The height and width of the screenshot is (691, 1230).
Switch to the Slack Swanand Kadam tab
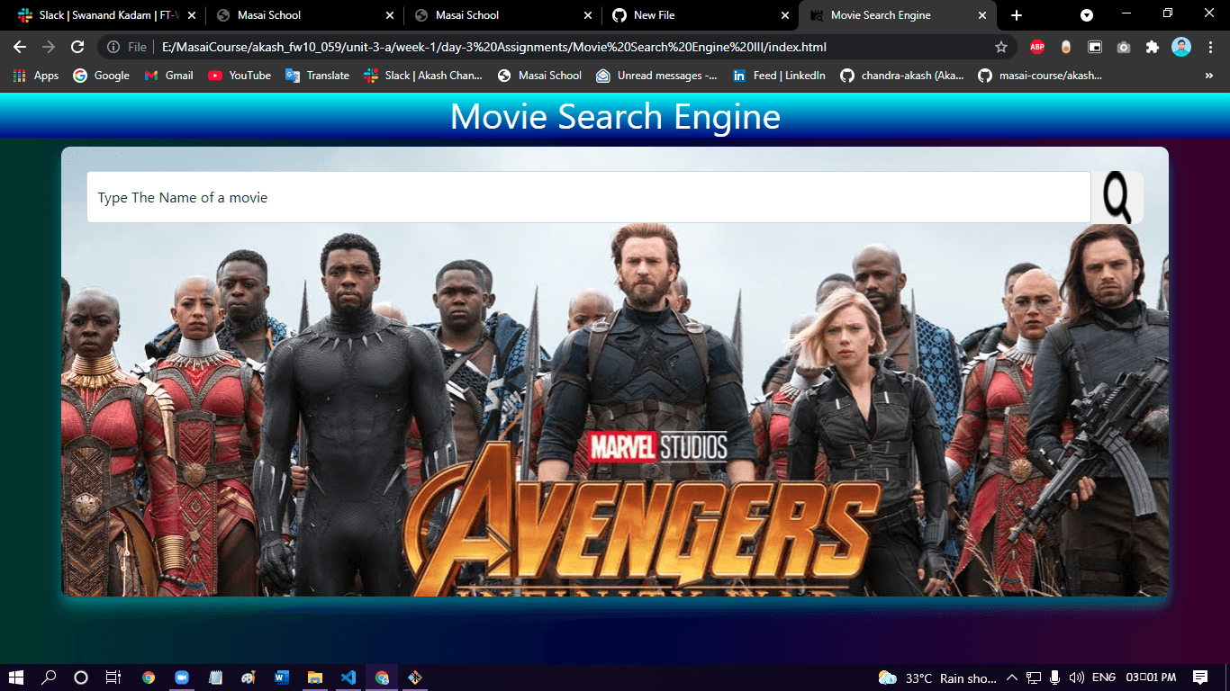tap(99, 15)
